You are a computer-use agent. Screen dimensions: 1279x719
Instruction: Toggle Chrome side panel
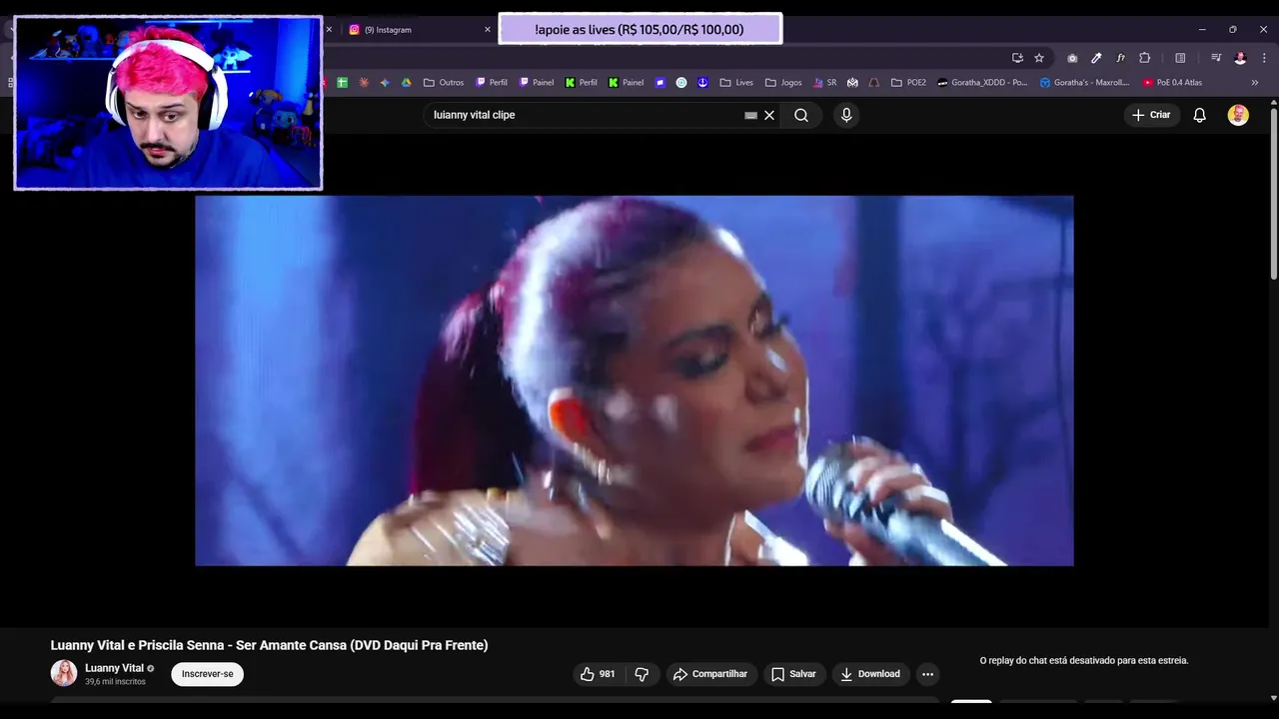(x=1180, y=58)
